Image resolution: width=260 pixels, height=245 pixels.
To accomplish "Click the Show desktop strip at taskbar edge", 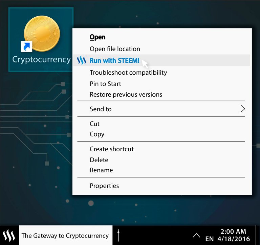I will pyautogui.click(x=258, y=235).
